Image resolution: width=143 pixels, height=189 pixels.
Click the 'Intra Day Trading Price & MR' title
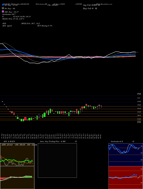pos(53,141)
